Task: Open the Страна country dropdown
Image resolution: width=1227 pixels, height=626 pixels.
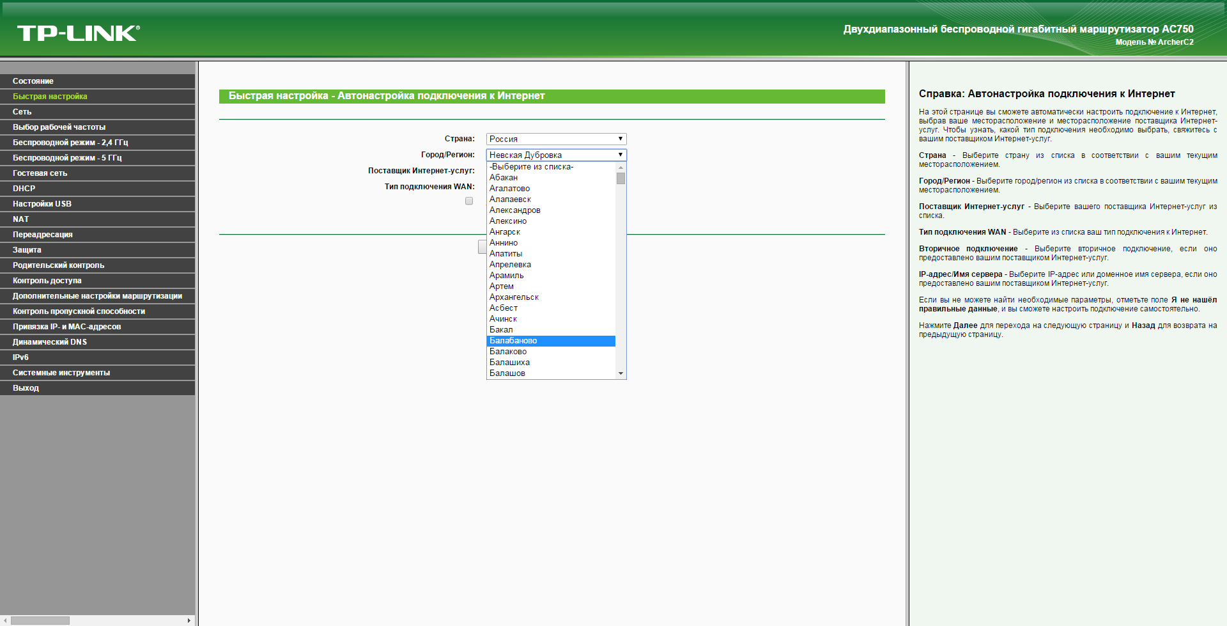Action: click(556, 139)
